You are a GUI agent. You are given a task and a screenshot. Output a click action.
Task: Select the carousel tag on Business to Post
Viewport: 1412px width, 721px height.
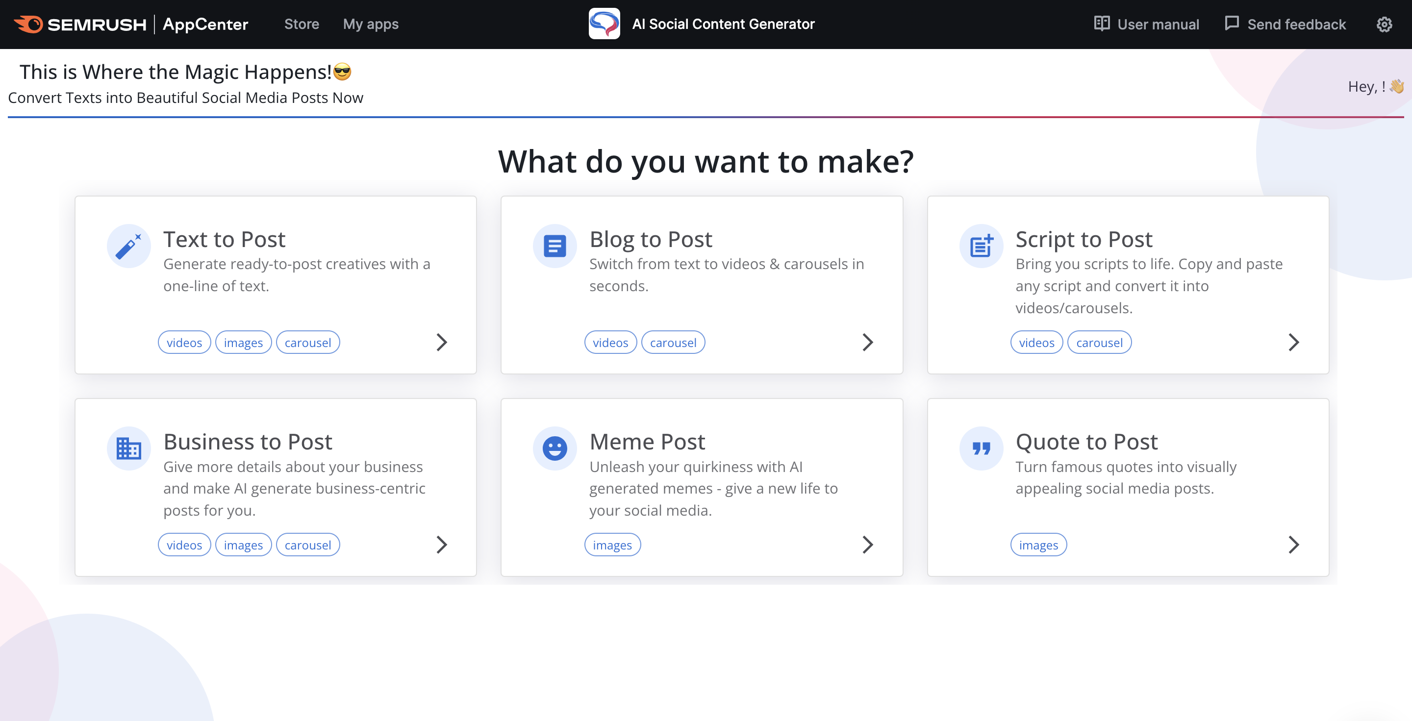(x=307, y=545)
